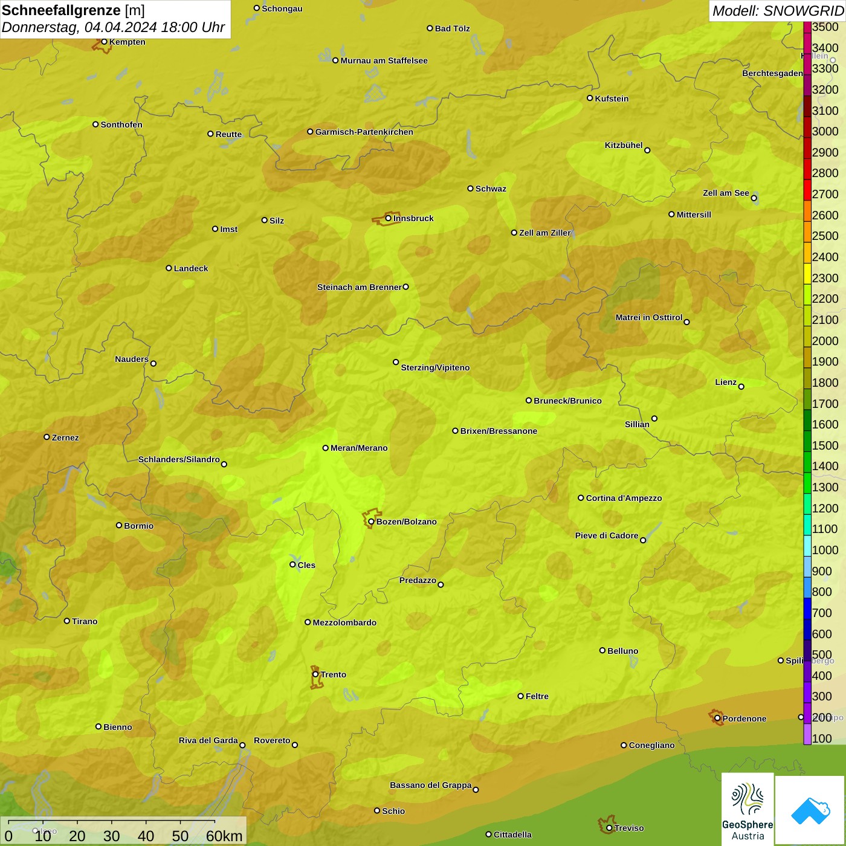Click the Pordenone city marker dot
The height and width of the screenshot is (846, 846).
coord(717,718)
